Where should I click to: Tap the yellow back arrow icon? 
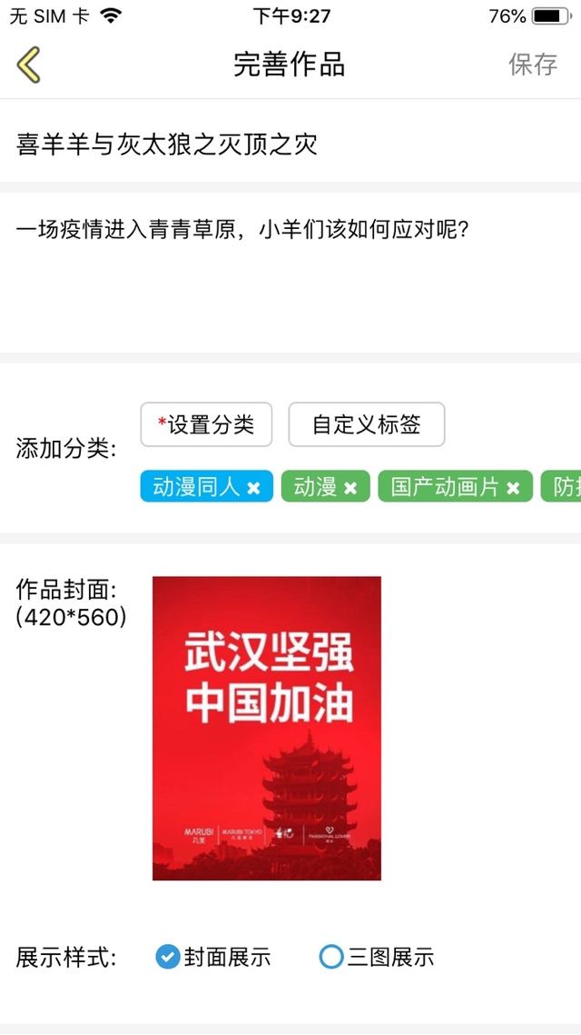(x=28, y=65)
